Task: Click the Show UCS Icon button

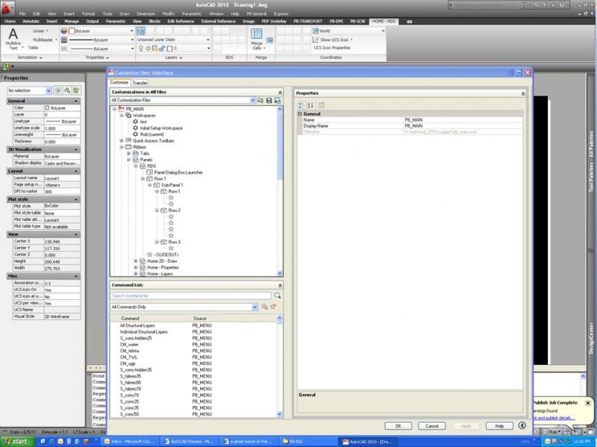Action: click(331, 40)
